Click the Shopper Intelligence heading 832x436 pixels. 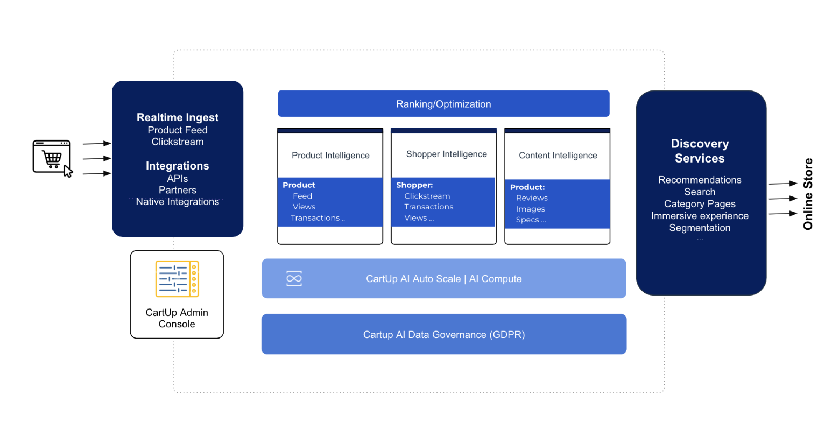[x=446, y=154]
